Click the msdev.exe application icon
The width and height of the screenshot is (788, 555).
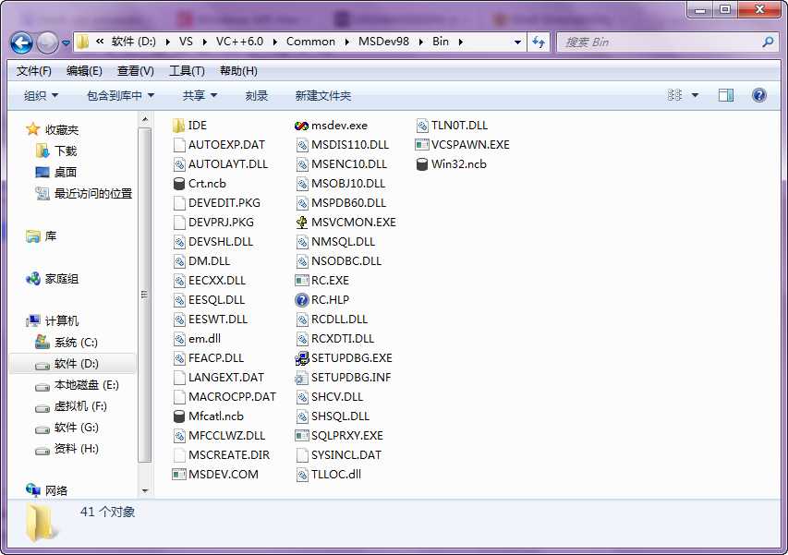[301, 126]
